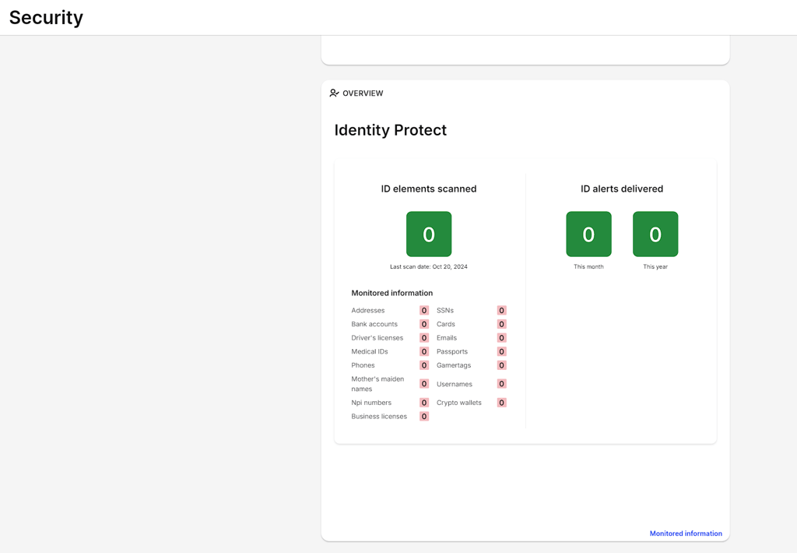Screen dimensions: 797x553
Task: Click the Security page title
Action: (46, 18)
